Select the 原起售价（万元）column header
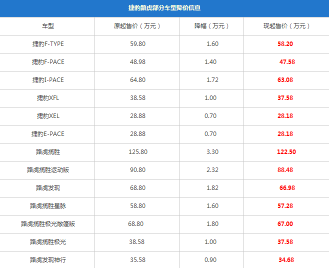Viewport: 329px width, 268px height. click(137, 26)
